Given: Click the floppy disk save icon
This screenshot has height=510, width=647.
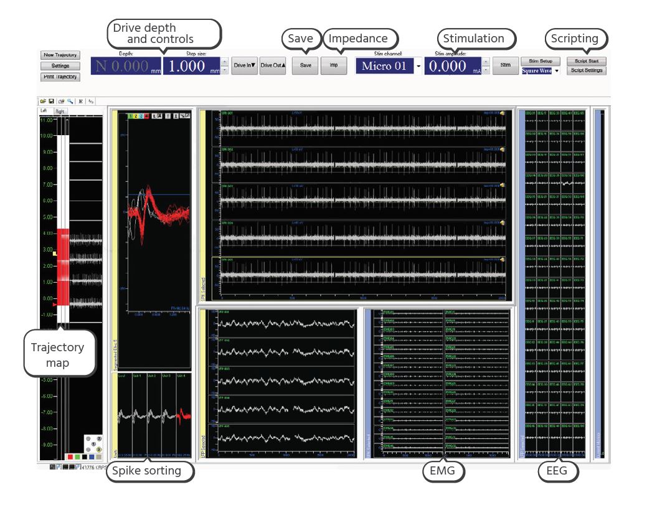Looking at the screenshot, I should coord(50,101).
